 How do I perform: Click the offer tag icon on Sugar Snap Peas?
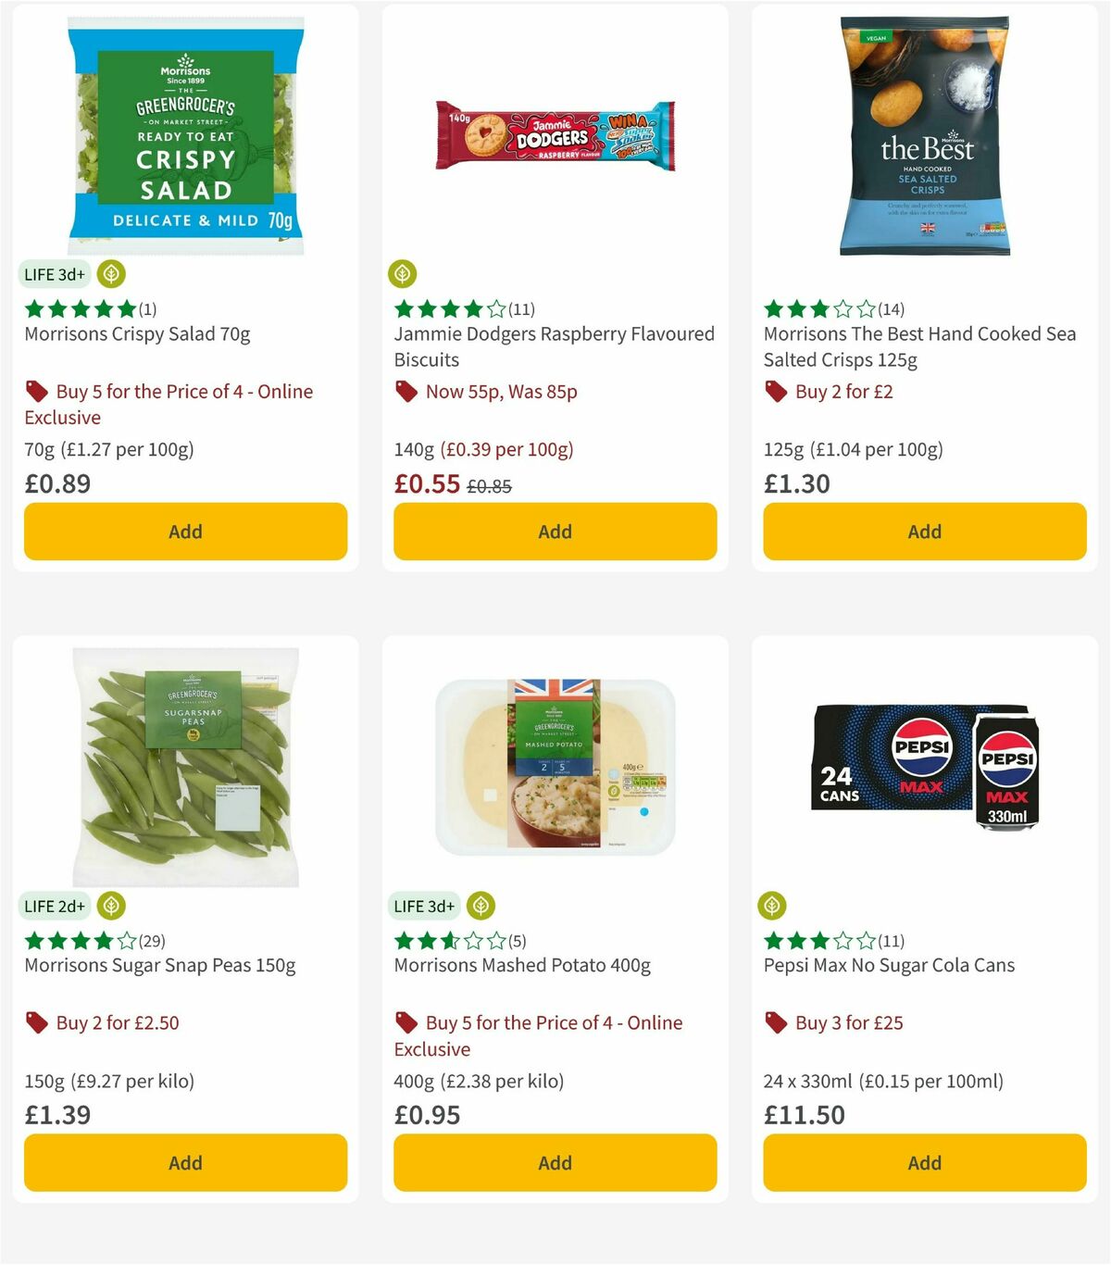(37, 1022)
